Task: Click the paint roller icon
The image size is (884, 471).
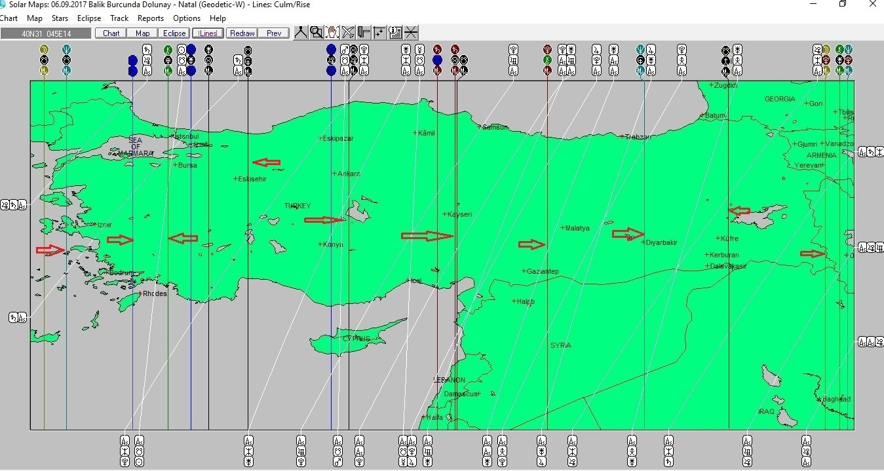Action: 364,33
